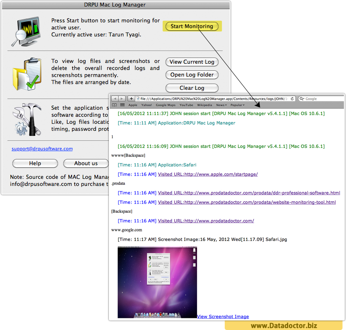Click the 11:16:09 JOHN session start line
This screenshot has height=330, width=346.
[x=221, y=146]
